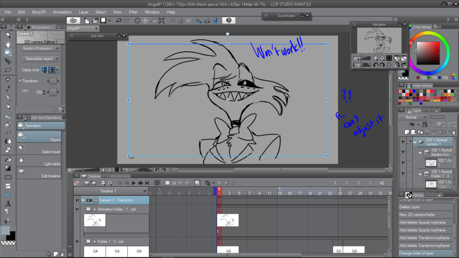This screenshot has width=459, height=258.
Task: Hide Animation folder track in timeline
Action: tap(76, 209)
